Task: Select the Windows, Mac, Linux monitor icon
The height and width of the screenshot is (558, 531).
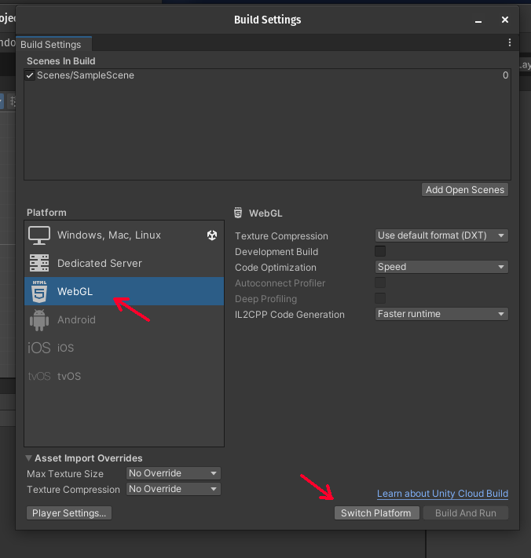Action: click(x=39, y=235)
